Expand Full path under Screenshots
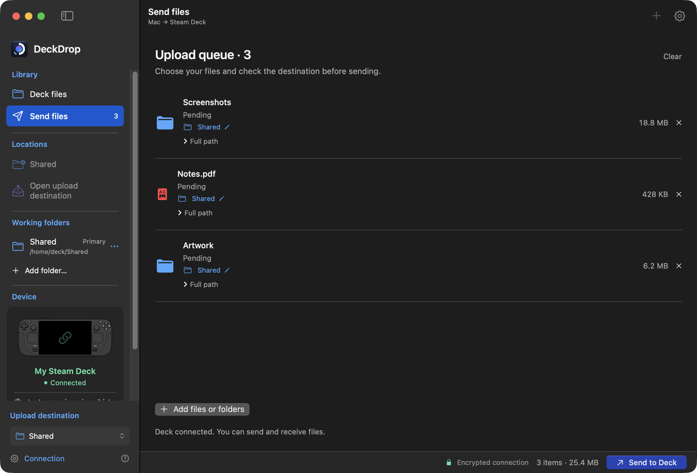 tap(201, 141)
